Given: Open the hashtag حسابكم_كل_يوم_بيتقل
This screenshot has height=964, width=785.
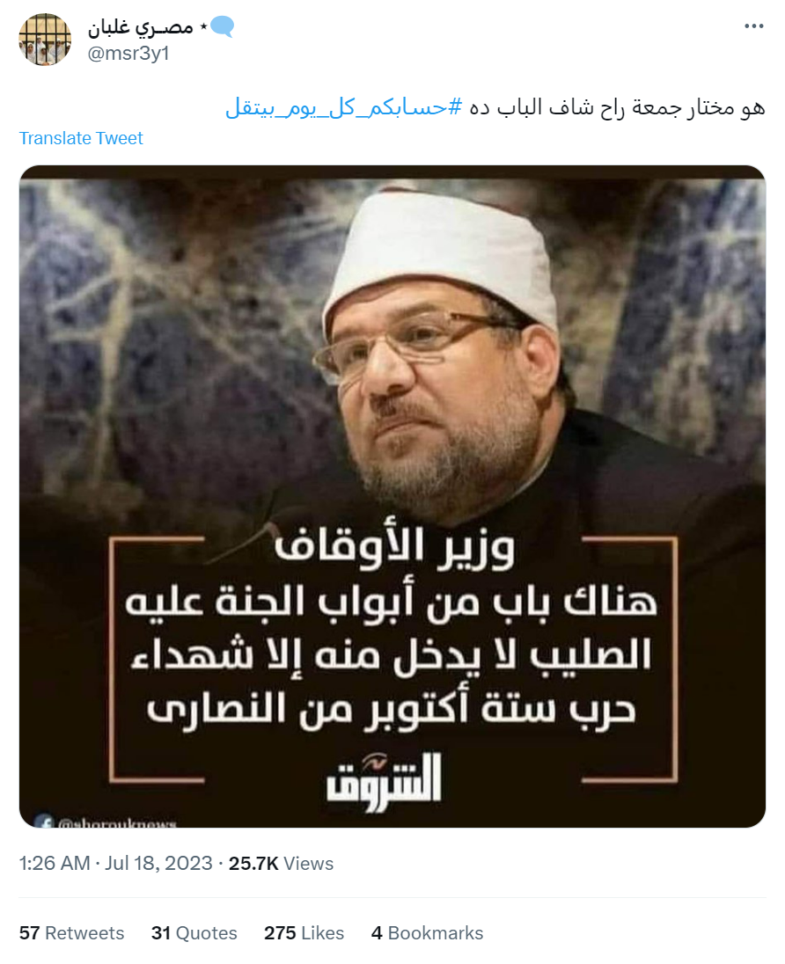Looking at the screenshot, I should pyautogui.click(x=343, y=107).
